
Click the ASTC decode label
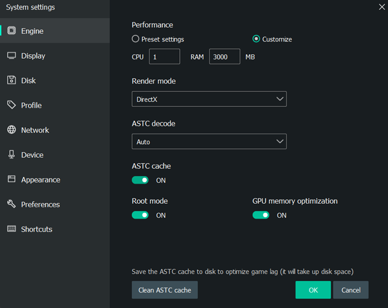click(153, 124)
